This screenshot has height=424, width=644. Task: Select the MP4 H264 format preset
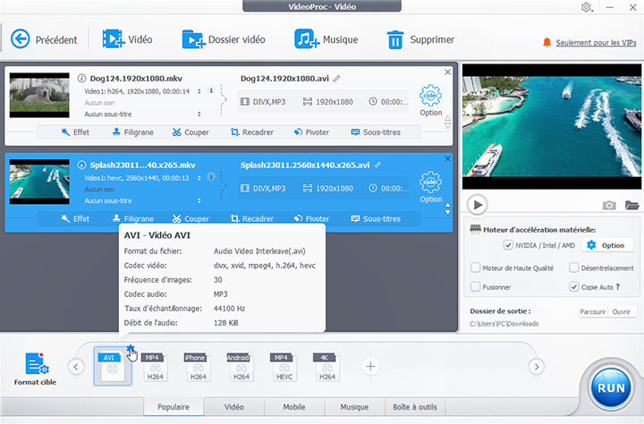pyautogui.click(x=156, y=366)
